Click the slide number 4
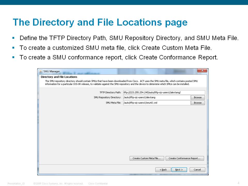This screenshot has width=248, height=186. tap(238, 183)
